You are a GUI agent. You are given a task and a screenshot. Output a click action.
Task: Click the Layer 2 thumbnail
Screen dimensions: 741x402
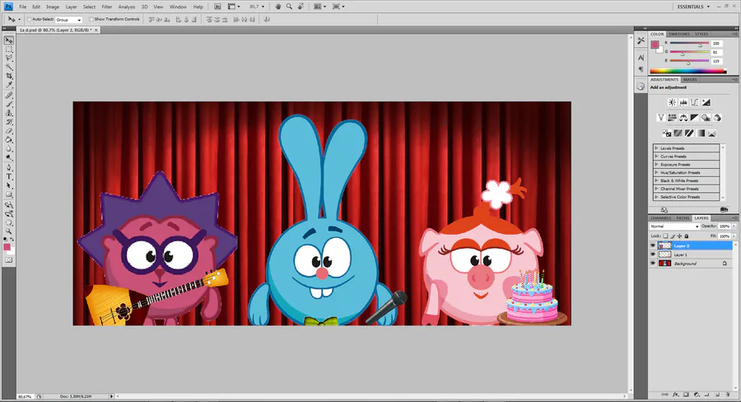(x=665, y=246)
